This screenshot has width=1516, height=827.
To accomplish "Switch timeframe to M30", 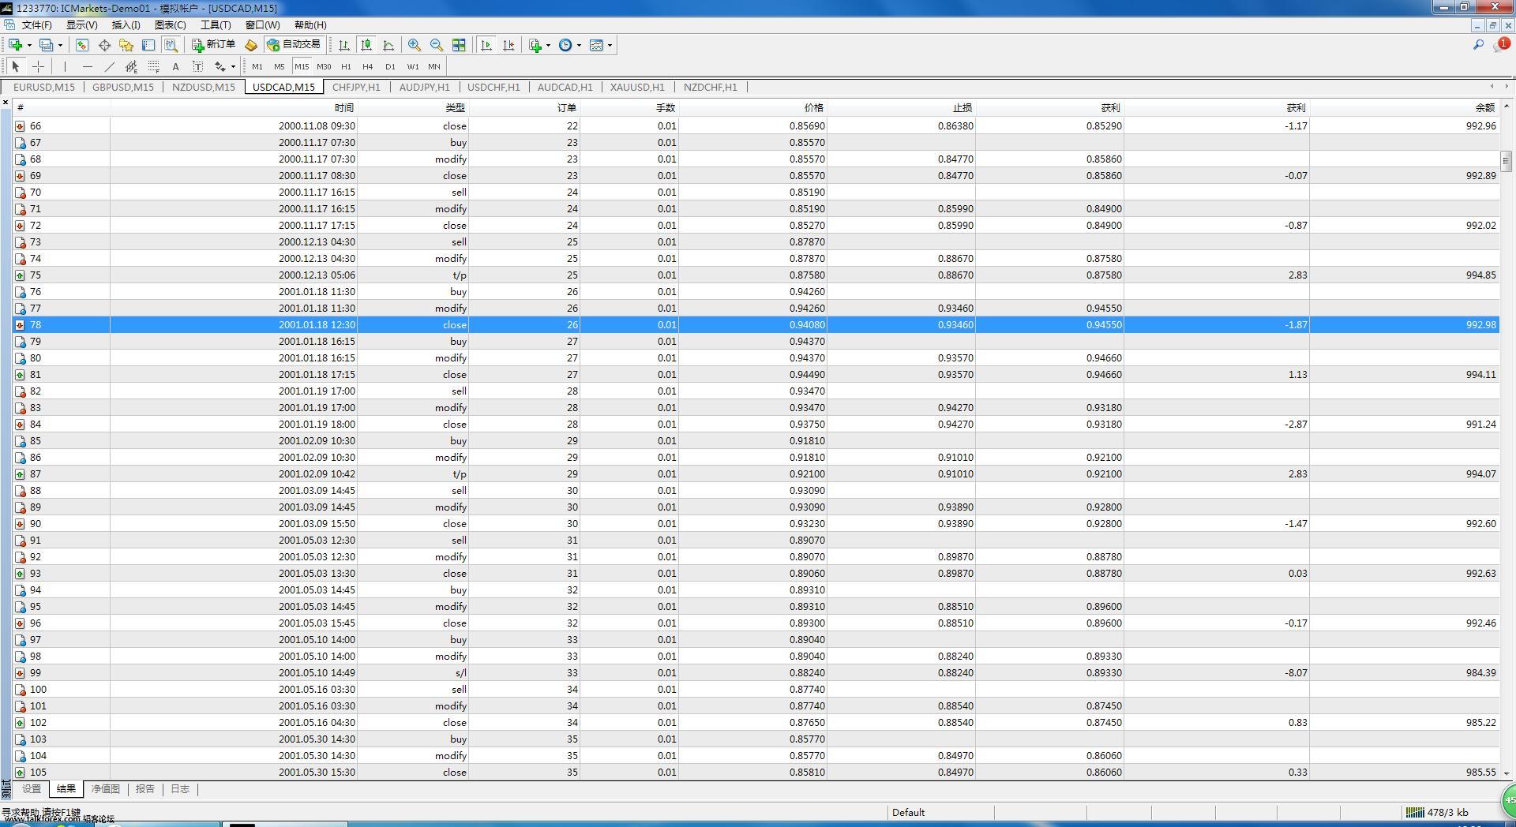I will coord(324,66).
